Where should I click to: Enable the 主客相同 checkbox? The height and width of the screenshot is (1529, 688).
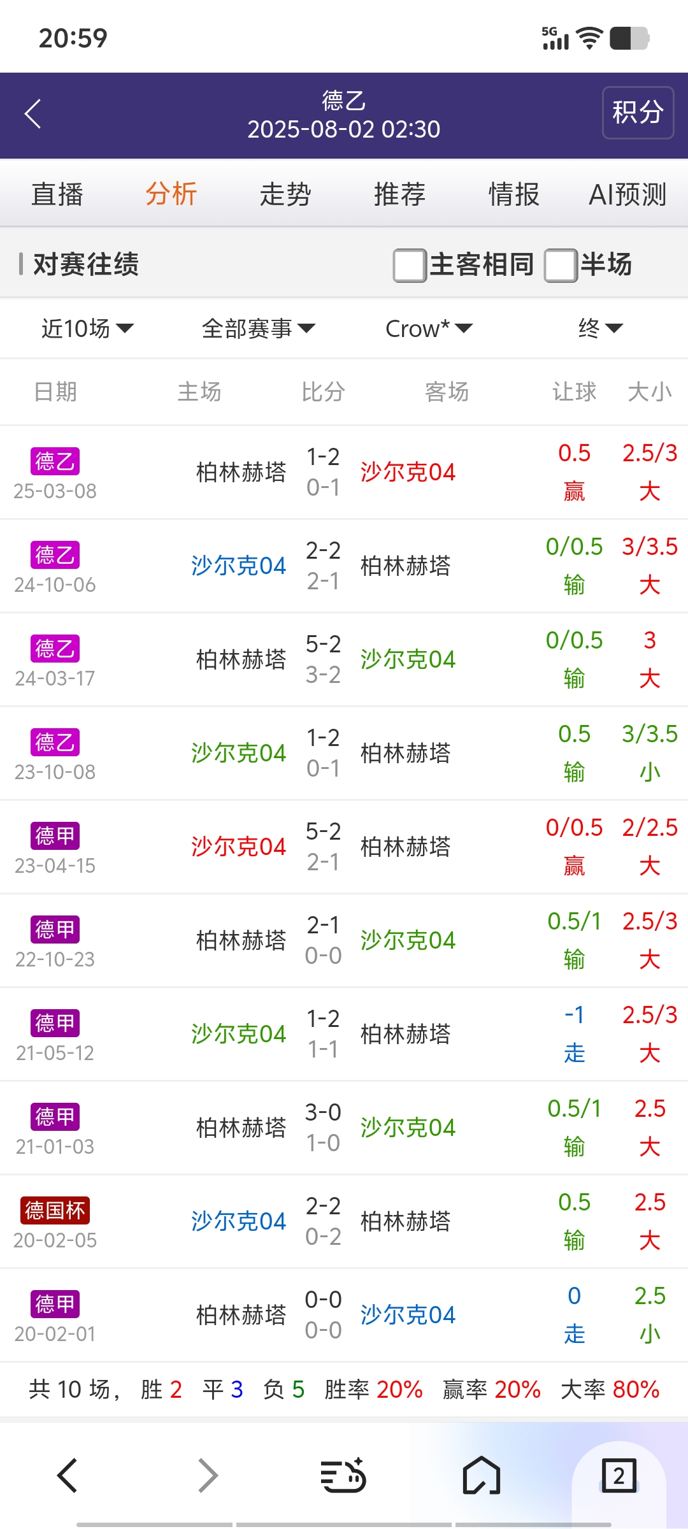point(410,265)
